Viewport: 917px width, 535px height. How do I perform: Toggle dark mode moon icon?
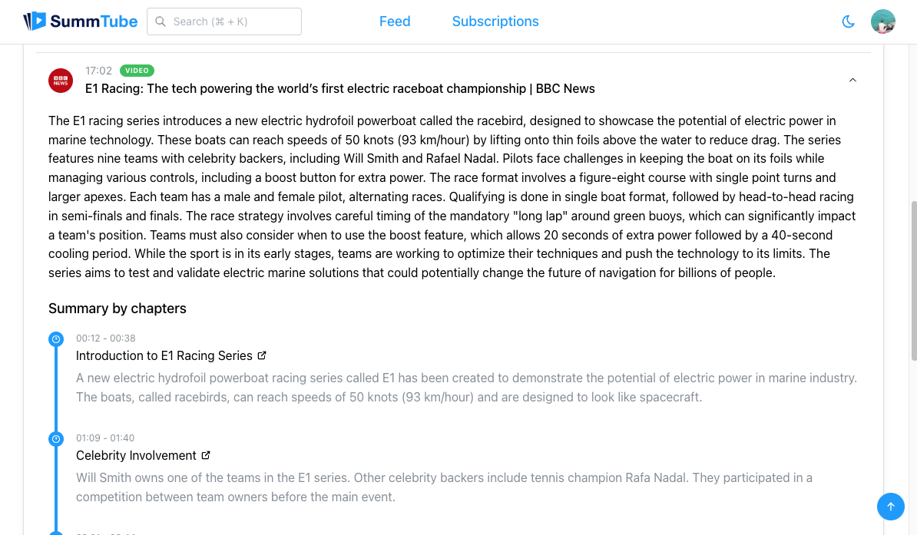[848, 21]
